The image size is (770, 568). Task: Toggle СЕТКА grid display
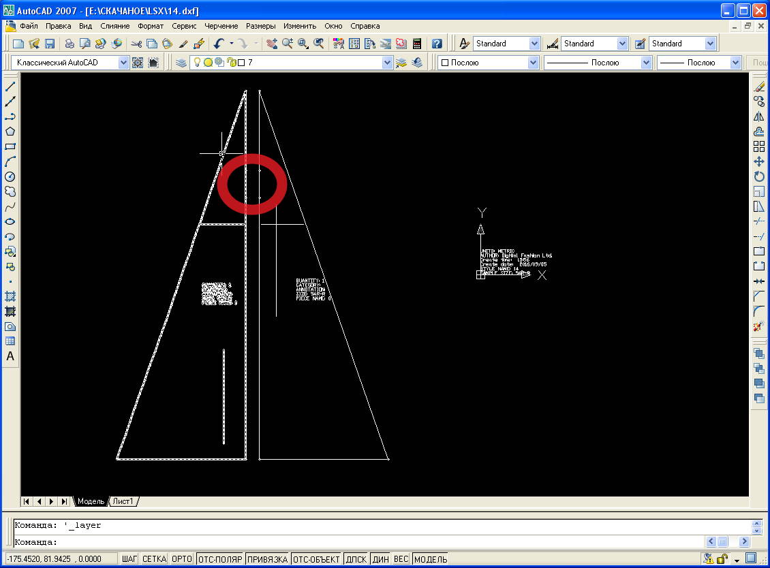[x=155, y=559]
